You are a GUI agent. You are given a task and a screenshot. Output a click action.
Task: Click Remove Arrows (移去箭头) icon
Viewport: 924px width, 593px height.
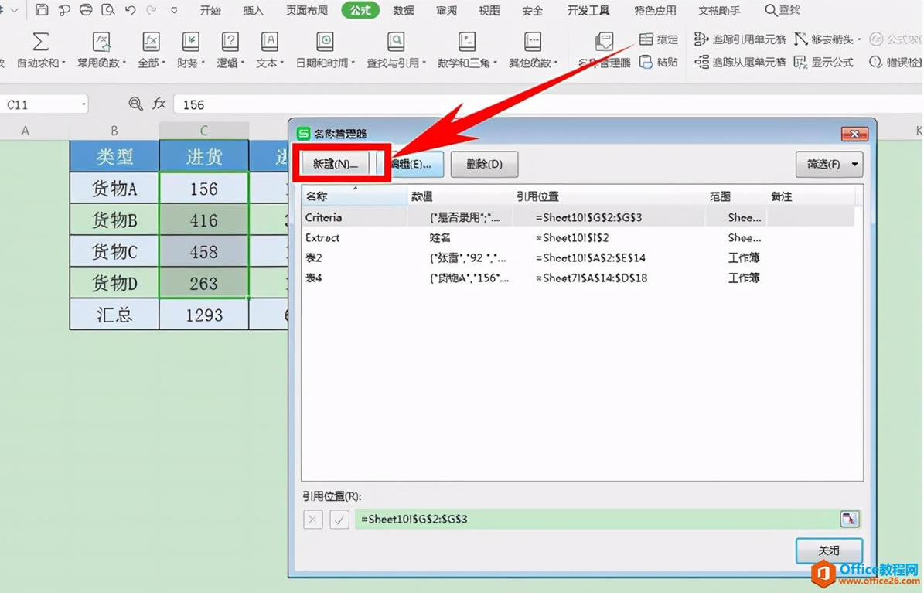click(x=800, y=39)
